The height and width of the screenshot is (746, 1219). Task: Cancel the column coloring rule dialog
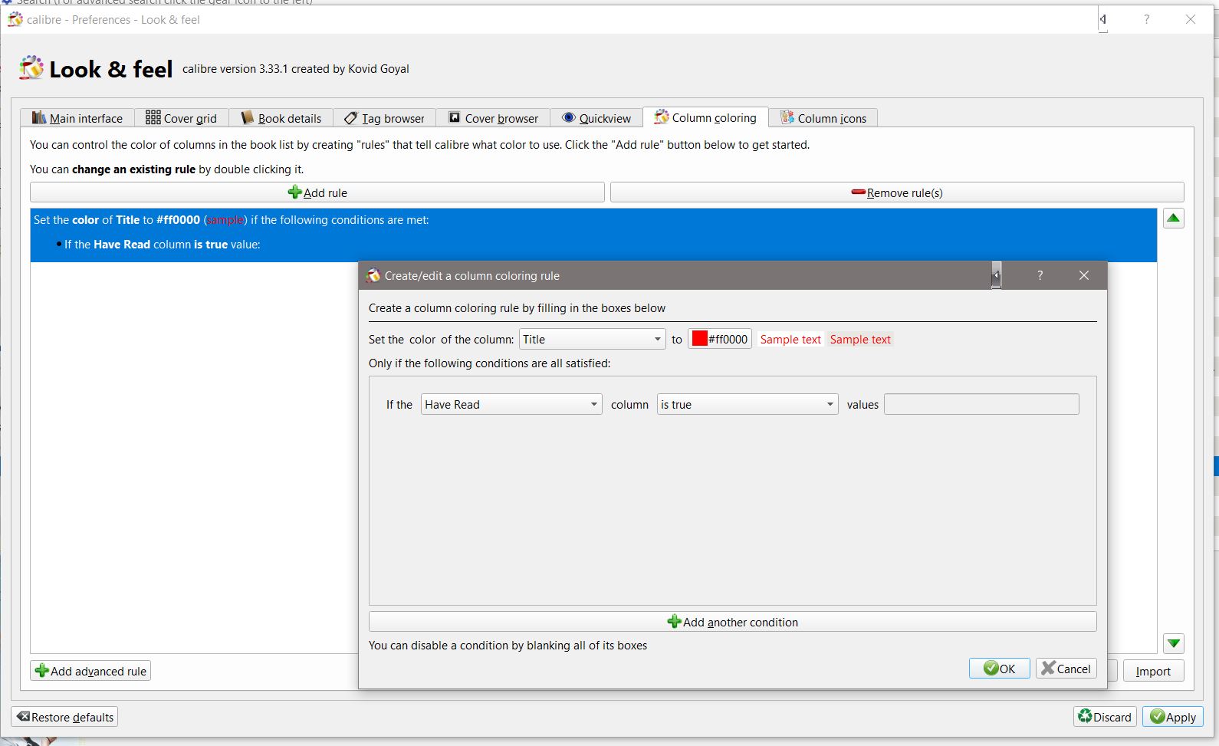1066,668
